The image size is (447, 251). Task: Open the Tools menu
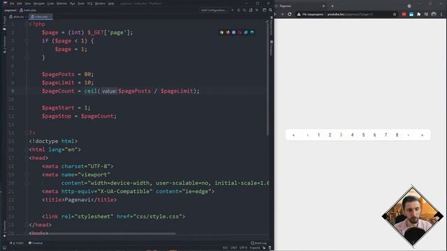[81, 3]
